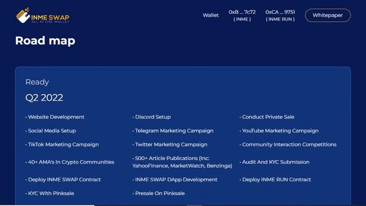Select KYC With Pinksale item

click(50, 193)
